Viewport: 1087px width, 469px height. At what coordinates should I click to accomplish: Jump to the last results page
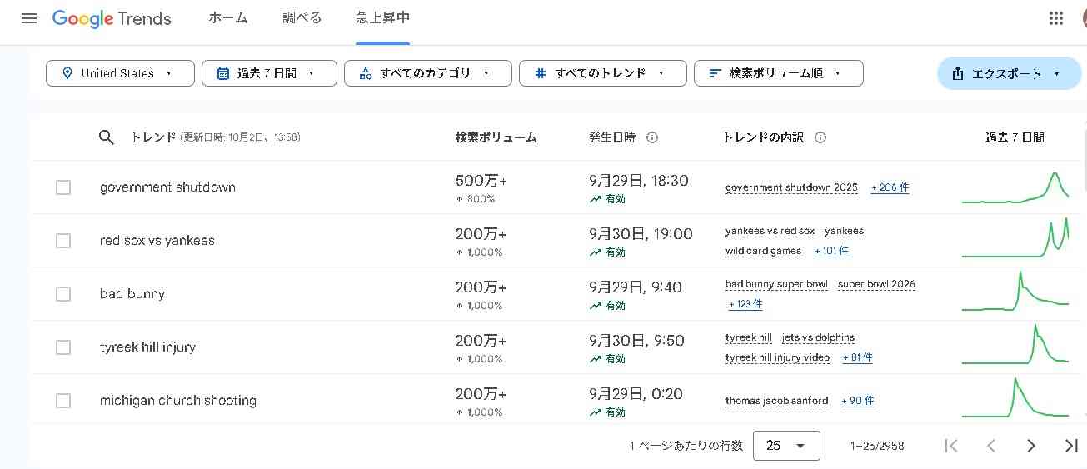(x=1071, y=446)
